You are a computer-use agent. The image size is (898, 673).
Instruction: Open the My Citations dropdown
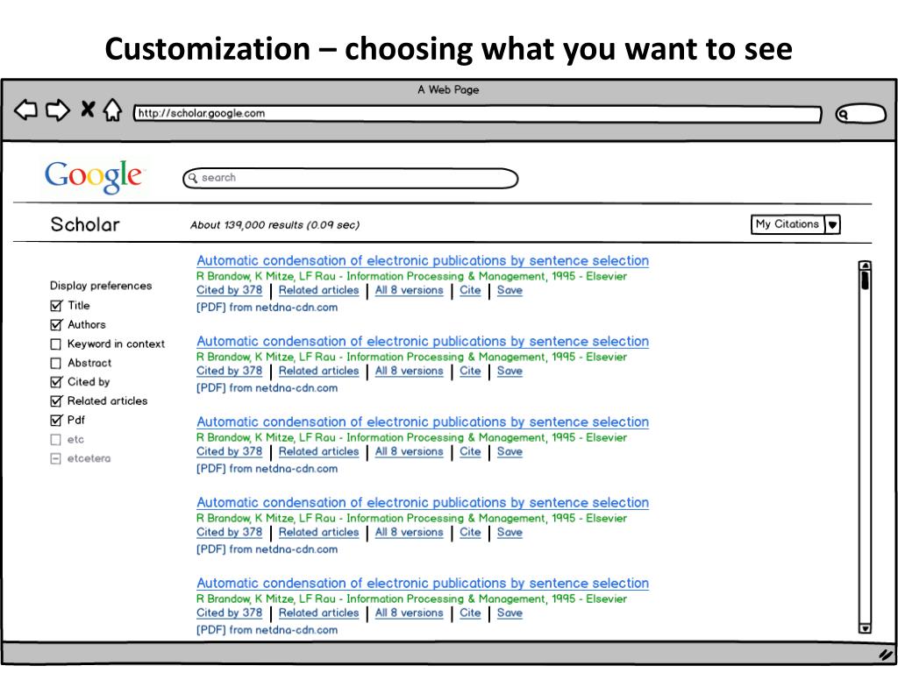click(x=795, y=224)
